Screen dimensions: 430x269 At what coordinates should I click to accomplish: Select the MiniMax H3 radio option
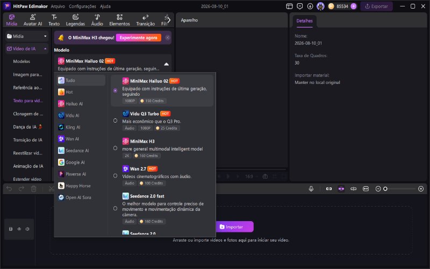(x=115, y=148)
